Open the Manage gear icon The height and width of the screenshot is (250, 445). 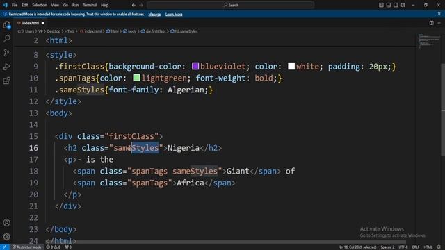6,236
